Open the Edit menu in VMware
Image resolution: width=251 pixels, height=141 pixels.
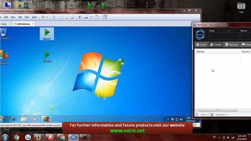click(x=6, y=17)
